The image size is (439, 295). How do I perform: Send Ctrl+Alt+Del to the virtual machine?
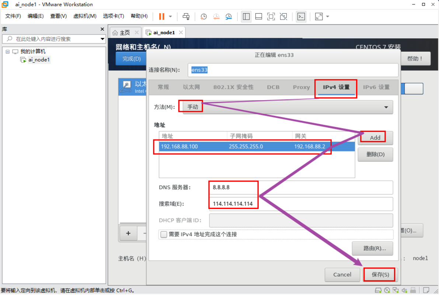[x=186, y=17]
